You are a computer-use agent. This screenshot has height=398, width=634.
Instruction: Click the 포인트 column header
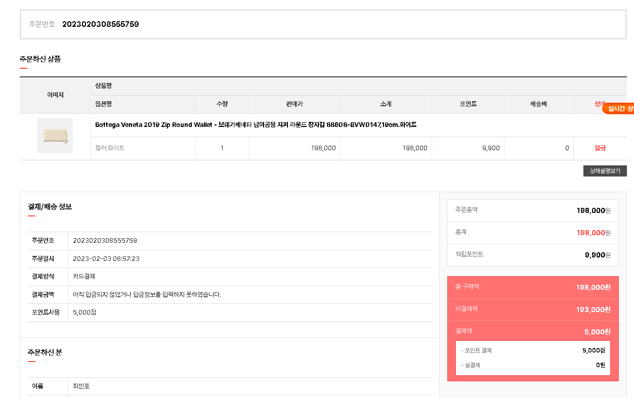point(467,104)
